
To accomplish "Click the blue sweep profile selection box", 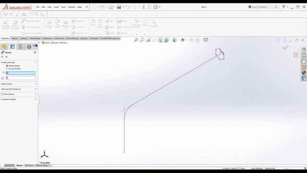I will [x=21, y=73].
